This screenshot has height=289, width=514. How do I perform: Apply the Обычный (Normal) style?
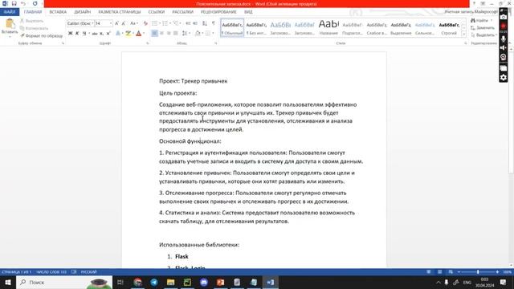click(232, 28)
